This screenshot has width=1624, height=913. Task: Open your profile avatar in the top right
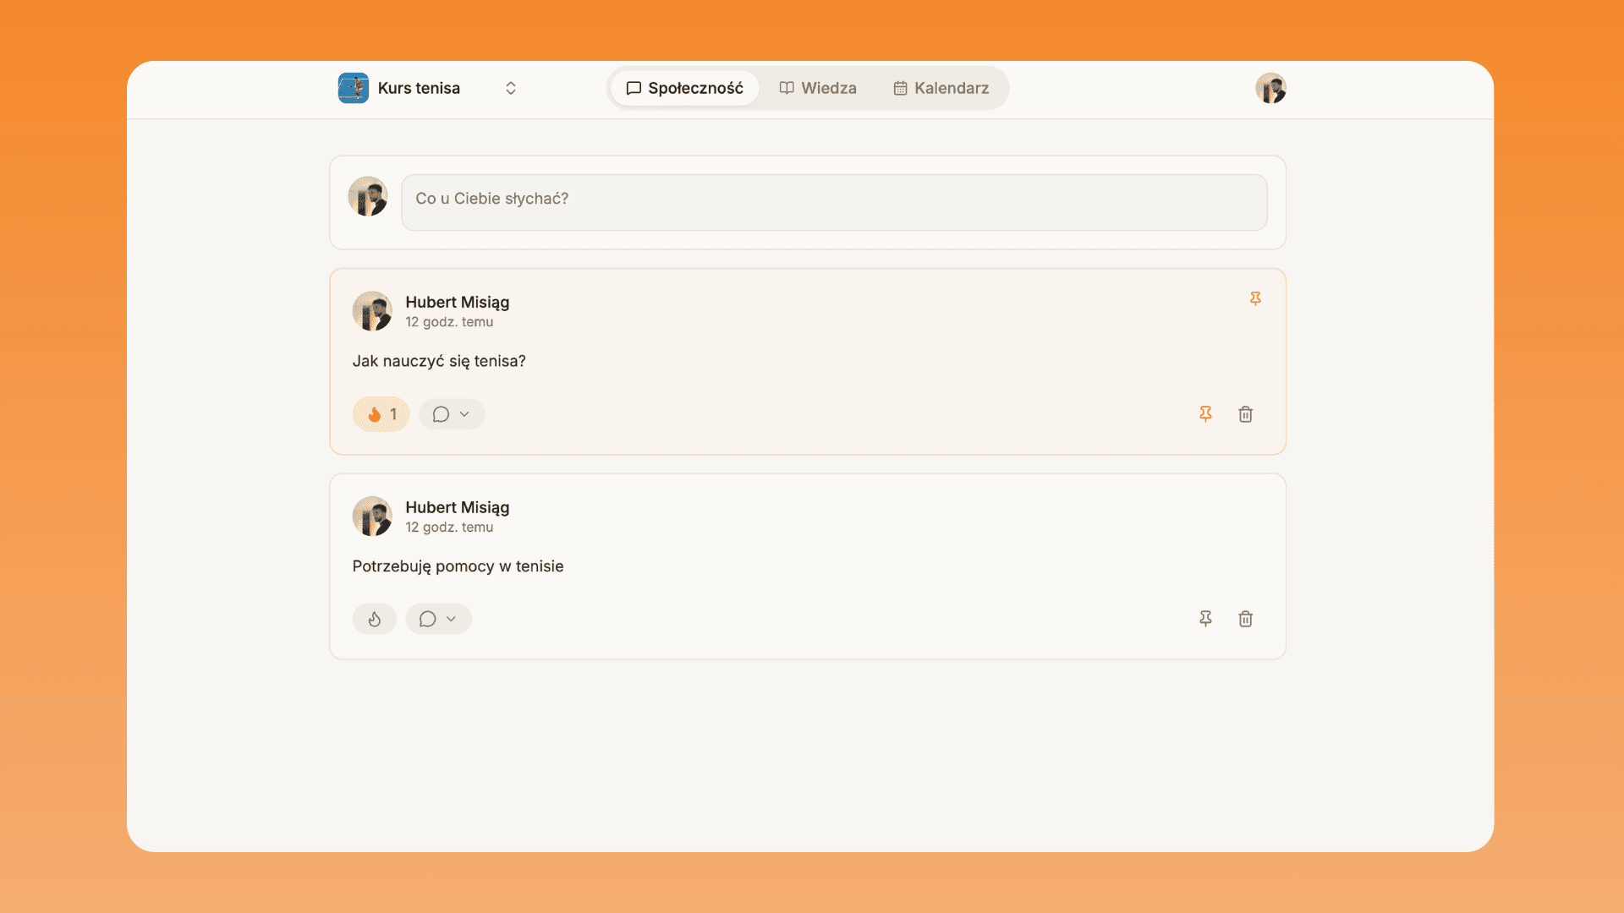click(1270, 88)
